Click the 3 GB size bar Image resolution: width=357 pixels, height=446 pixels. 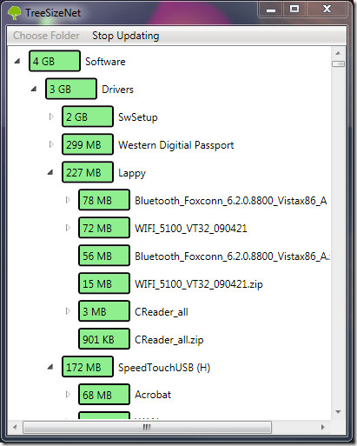coord(71,89)
